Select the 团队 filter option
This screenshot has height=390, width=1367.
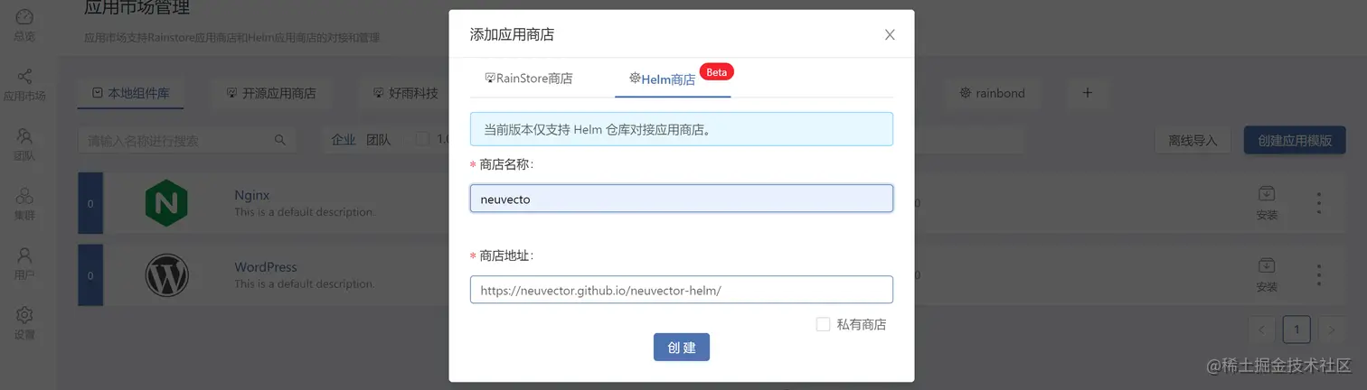coord(379,140)
